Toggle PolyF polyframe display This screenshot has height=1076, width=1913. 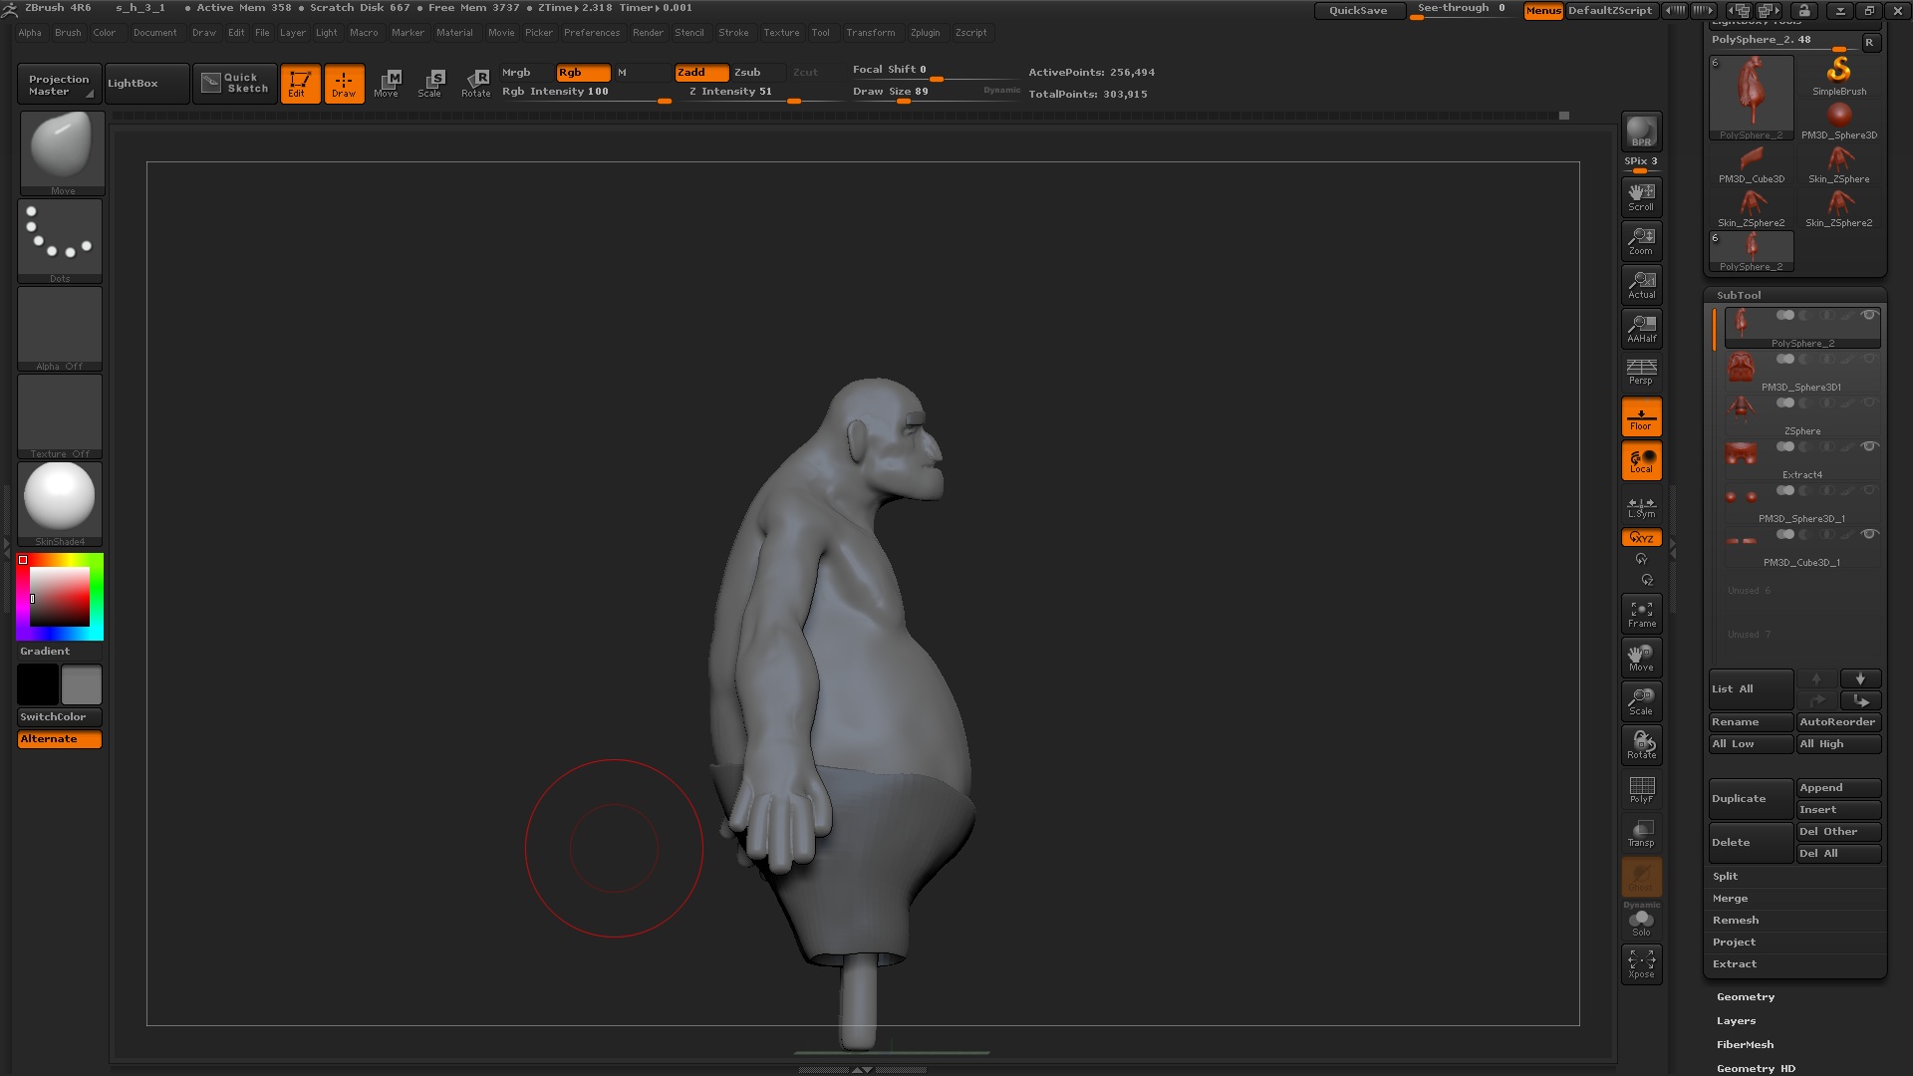(x=1641, y=789)
